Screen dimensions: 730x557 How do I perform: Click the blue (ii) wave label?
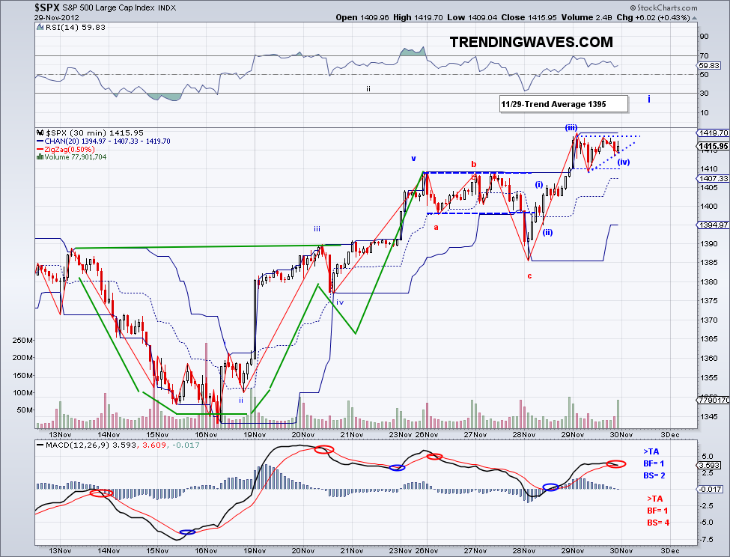(x=547, y=232)
